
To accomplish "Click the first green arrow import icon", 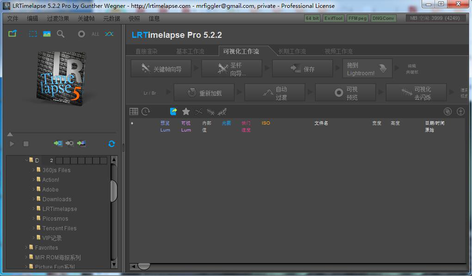I will pos(58,144).
